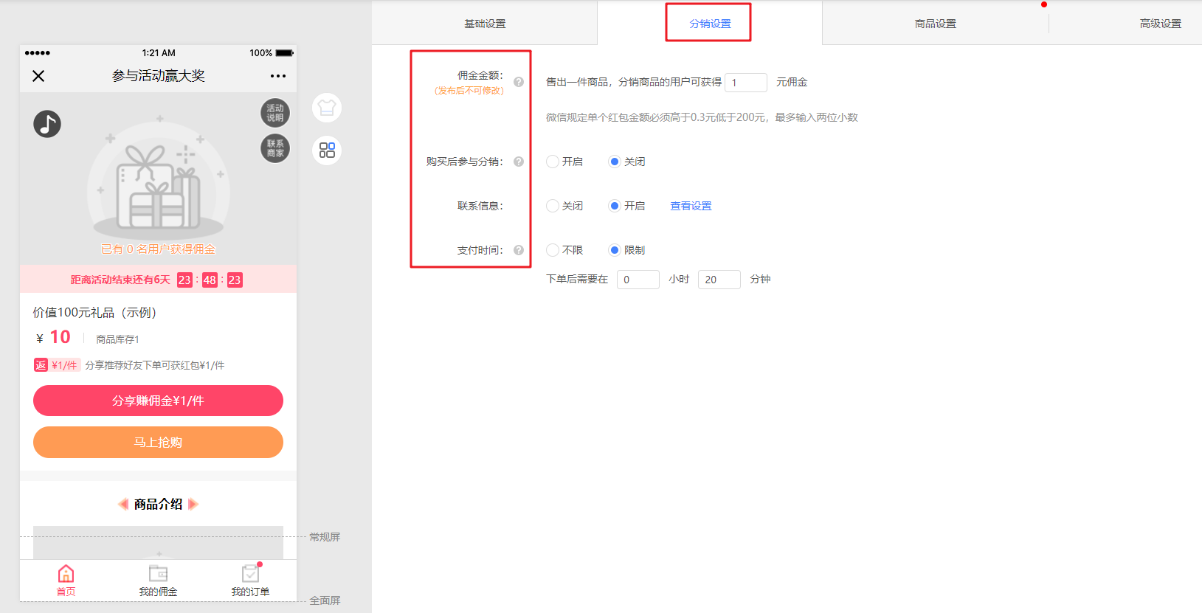Tap the 我的订单 icon in the bottom nav
Screen dimensions: 1202x613
tap(251, 573)
